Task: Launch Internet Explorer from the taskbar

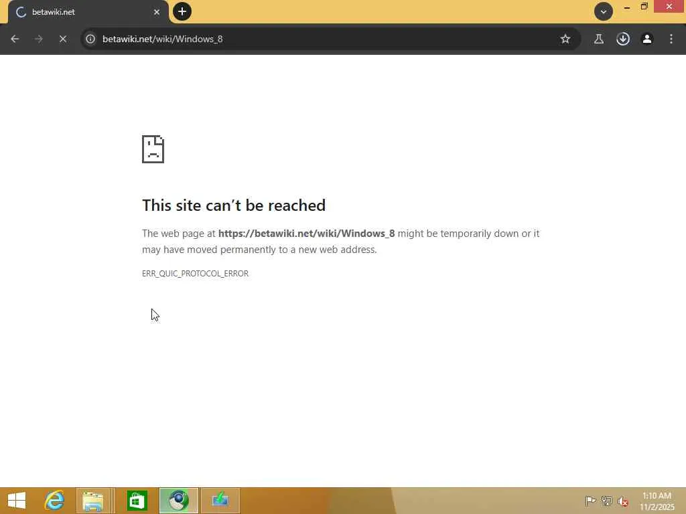Action: [x=54, y=501]
